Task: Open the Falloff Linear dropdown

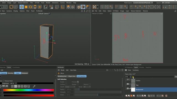Action: (70, 87)
